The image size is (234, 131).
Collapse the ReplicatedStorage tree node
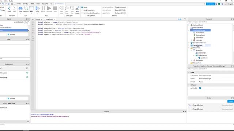point(189,30)
